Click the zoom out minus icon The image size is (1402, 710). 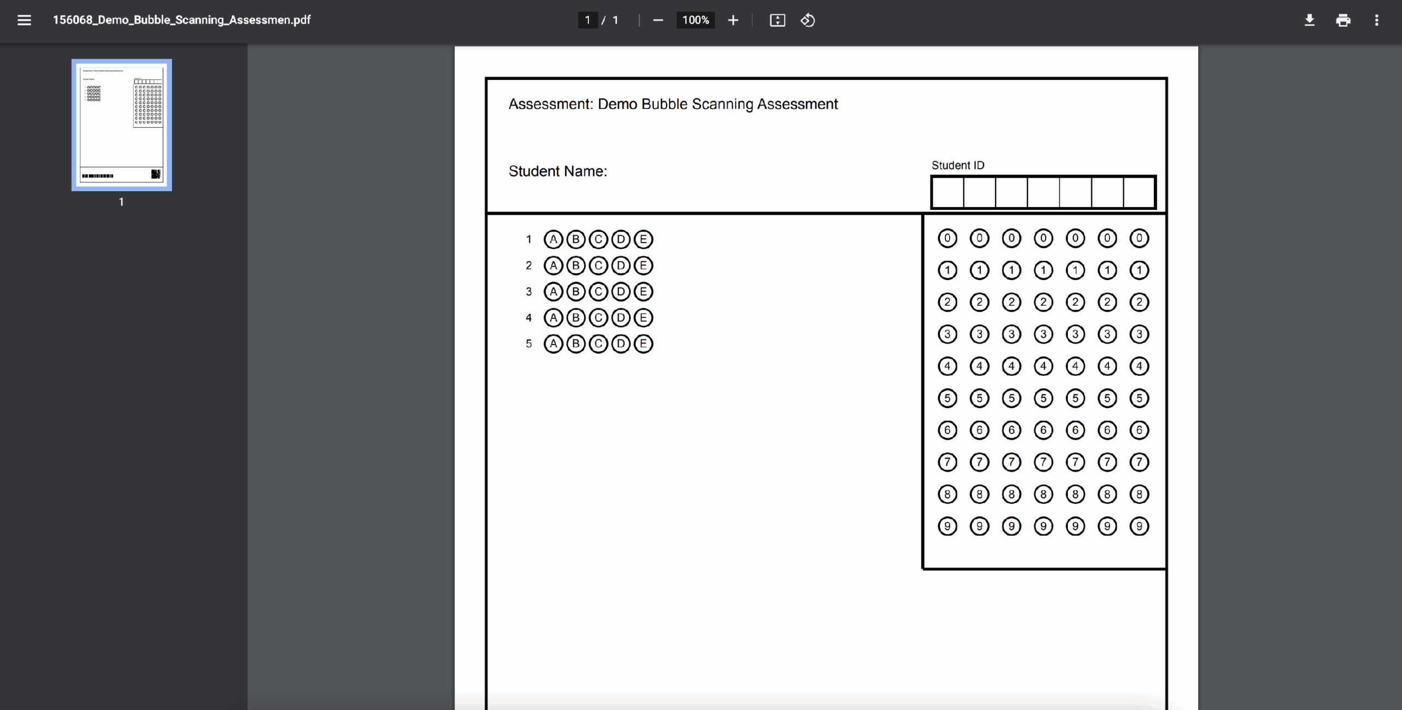click(x=658, y=20)
